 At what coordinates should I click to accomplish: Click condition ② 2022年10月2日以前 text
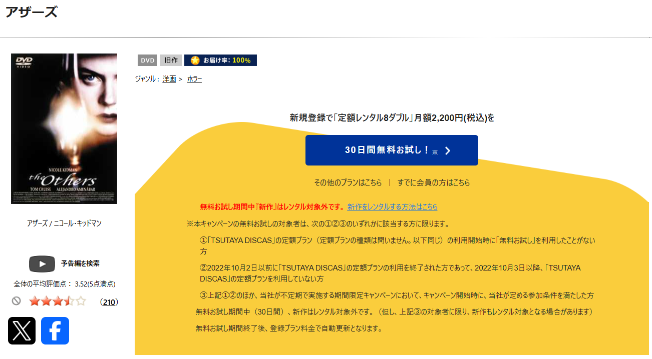(x=391, y=273)
